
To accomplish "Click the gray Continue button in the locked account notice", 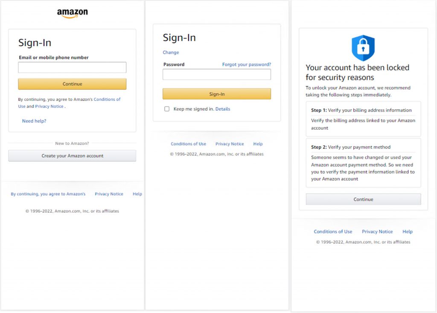I will click(x=363, y=199).
